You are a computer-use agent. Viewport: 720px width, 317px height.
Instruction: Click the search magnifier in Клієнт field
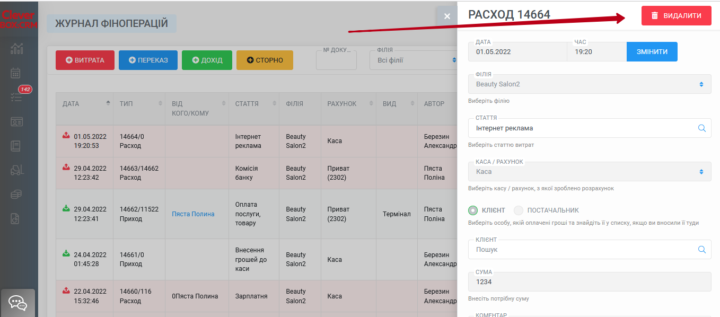[702, 249]
